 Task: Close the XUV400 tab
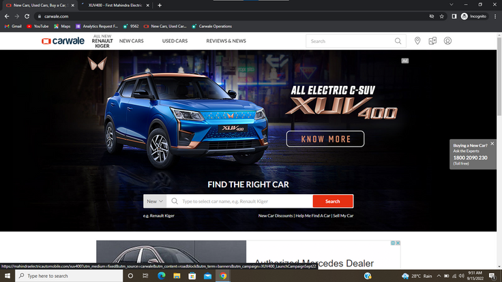[x=147, y=5]
